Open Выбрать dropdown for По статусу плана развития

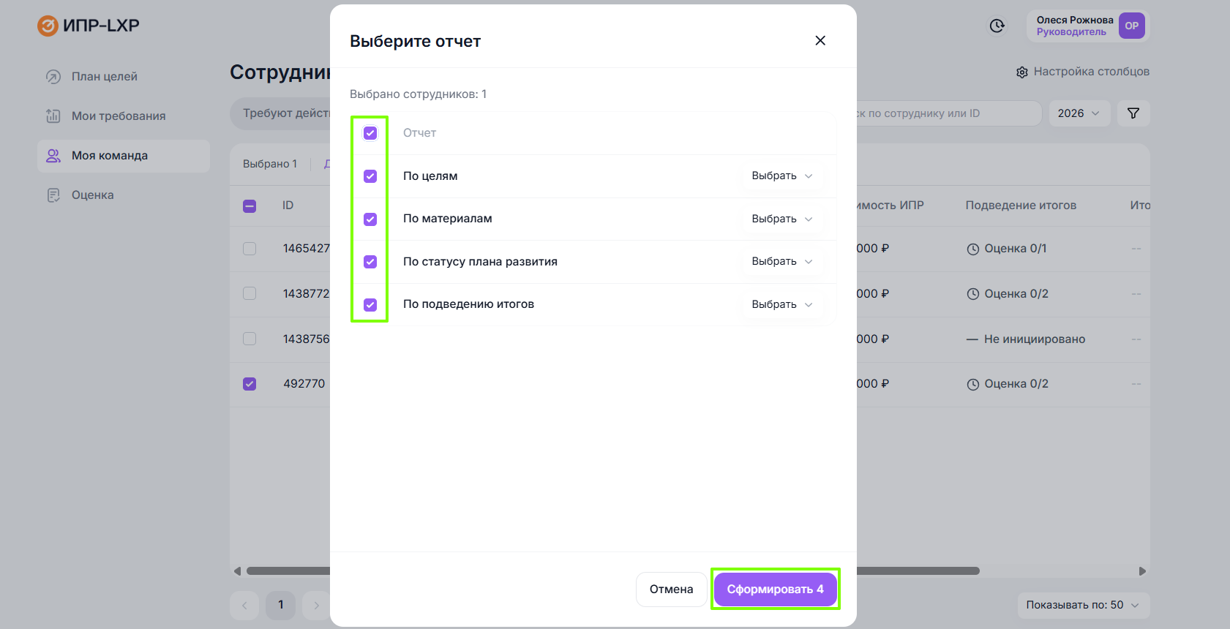point(782,262)
